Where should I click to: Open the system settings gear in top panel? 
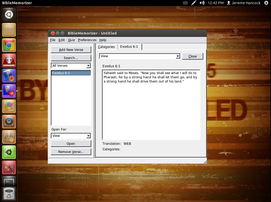pos(266,3)
